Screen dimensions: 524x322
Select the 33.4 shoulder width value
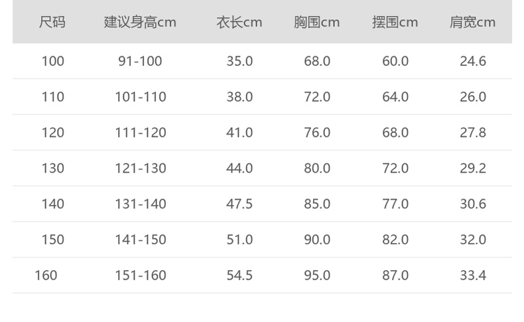point(473,275)
